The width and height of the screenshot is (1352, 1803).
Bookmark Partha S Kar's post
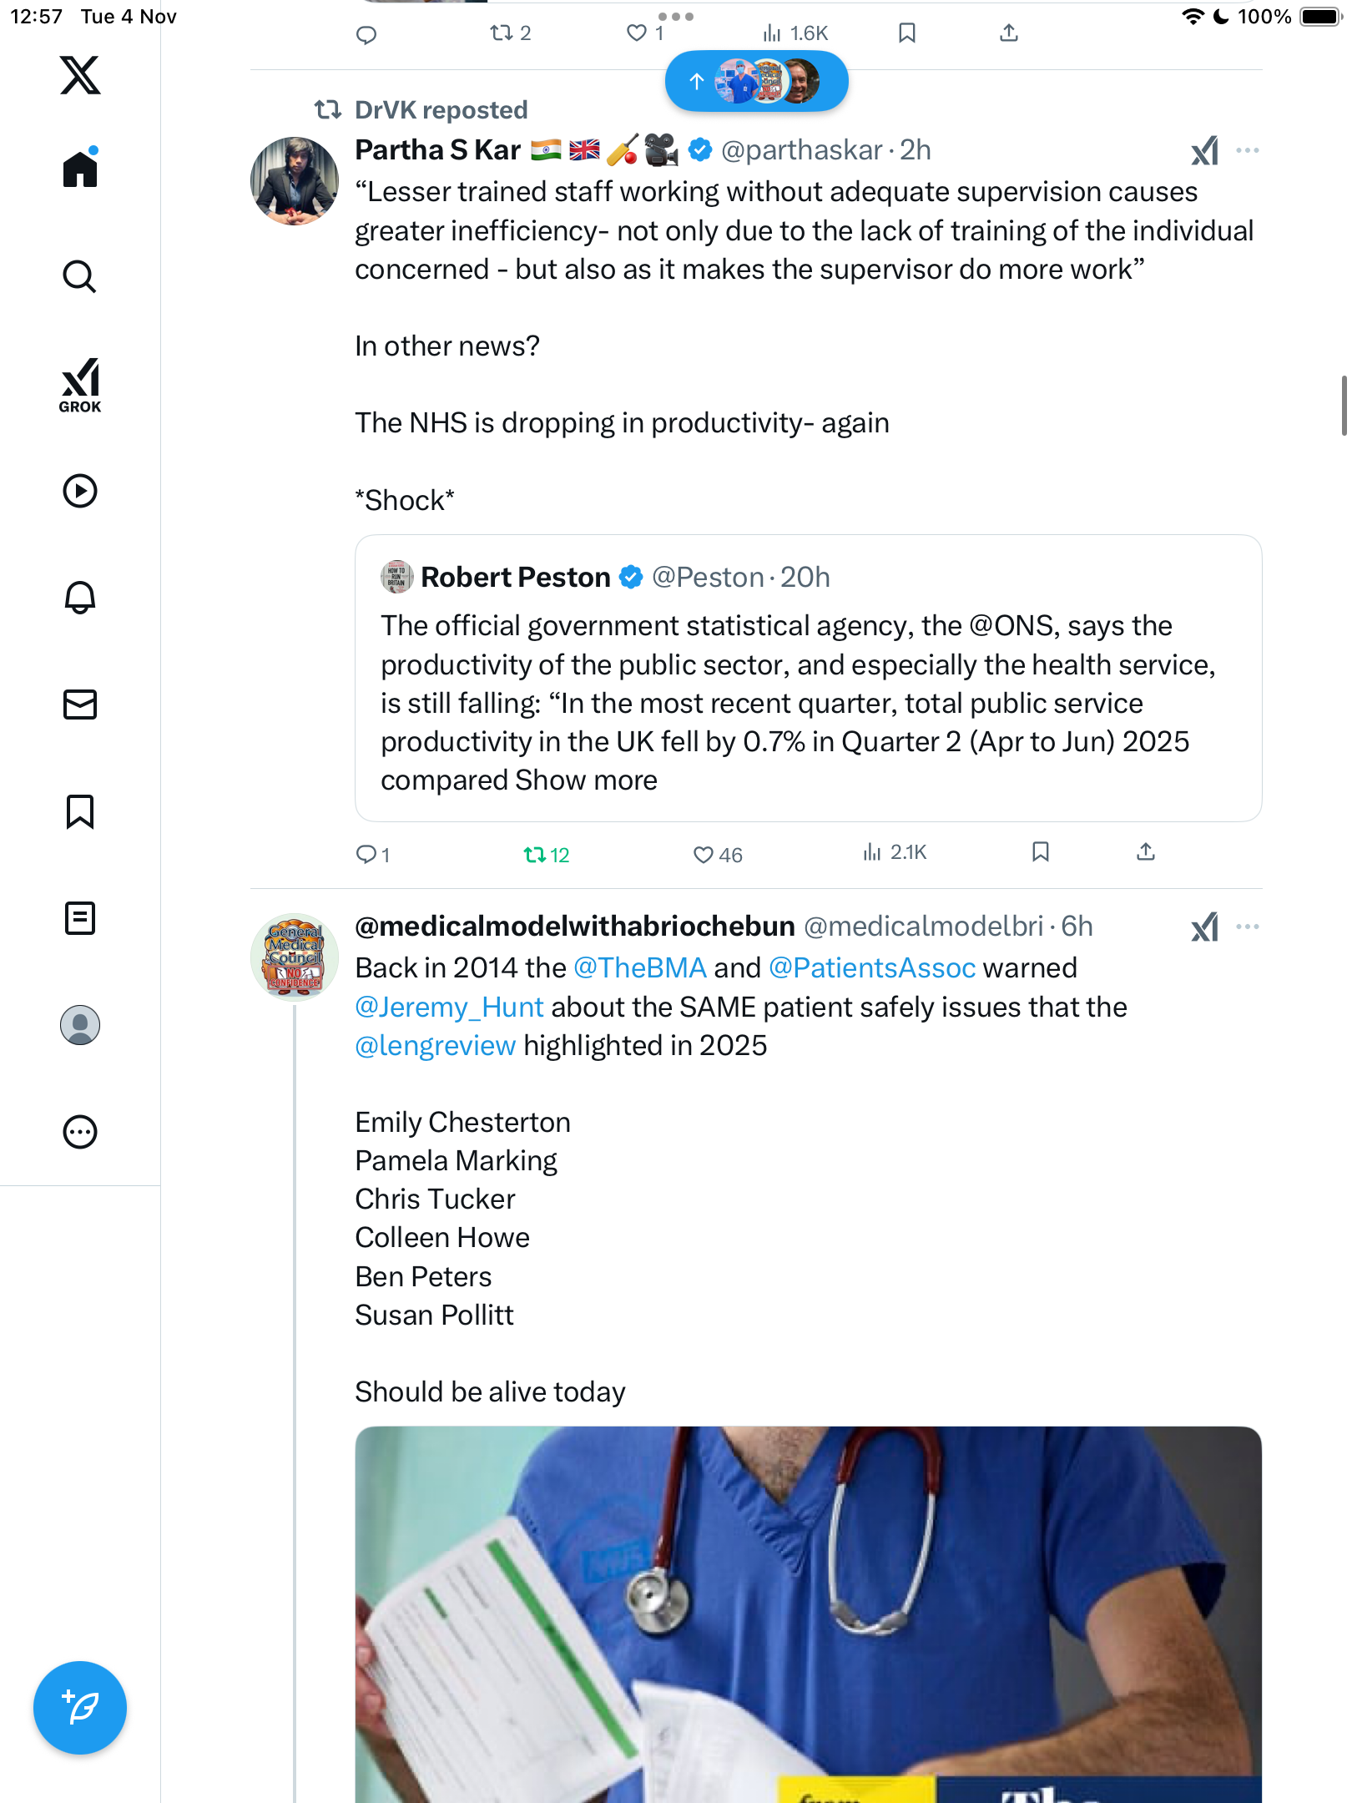click(1040, 851)
